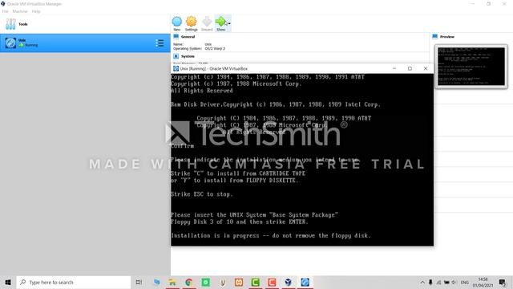Open the red Camtasia recorder taskbar icon
This screenshot has width=513, height=289.
(x=272, y=282)
